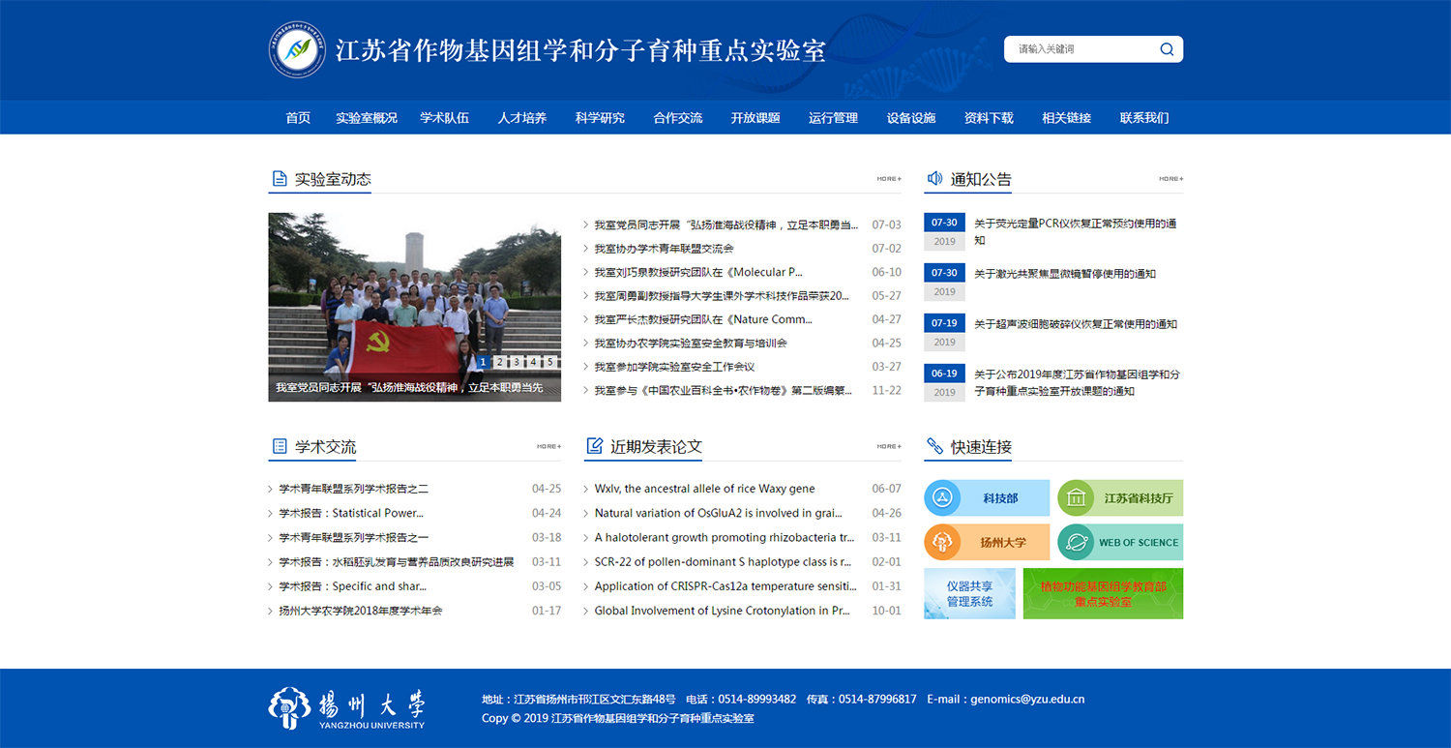Image resolution: width=1451 pixels, height=748 pixels.
Task: Open news about Molecular P... research team
Action: (698, 272)
